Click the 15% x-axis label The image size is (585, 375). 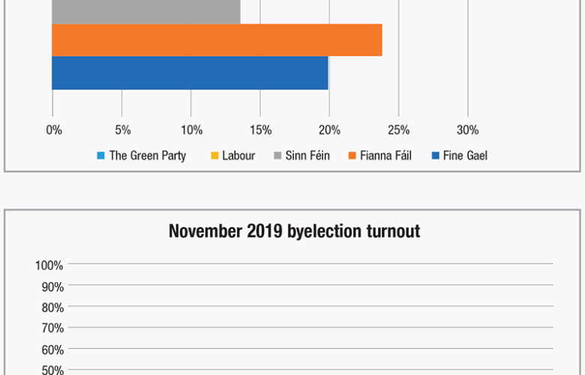point(260,130)
